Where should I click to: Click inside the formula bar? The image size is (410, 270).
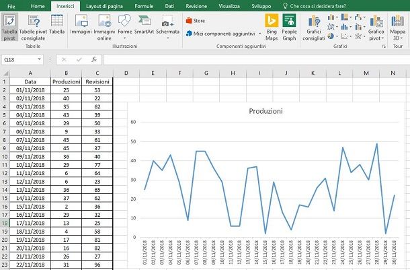tap(256, 60)
